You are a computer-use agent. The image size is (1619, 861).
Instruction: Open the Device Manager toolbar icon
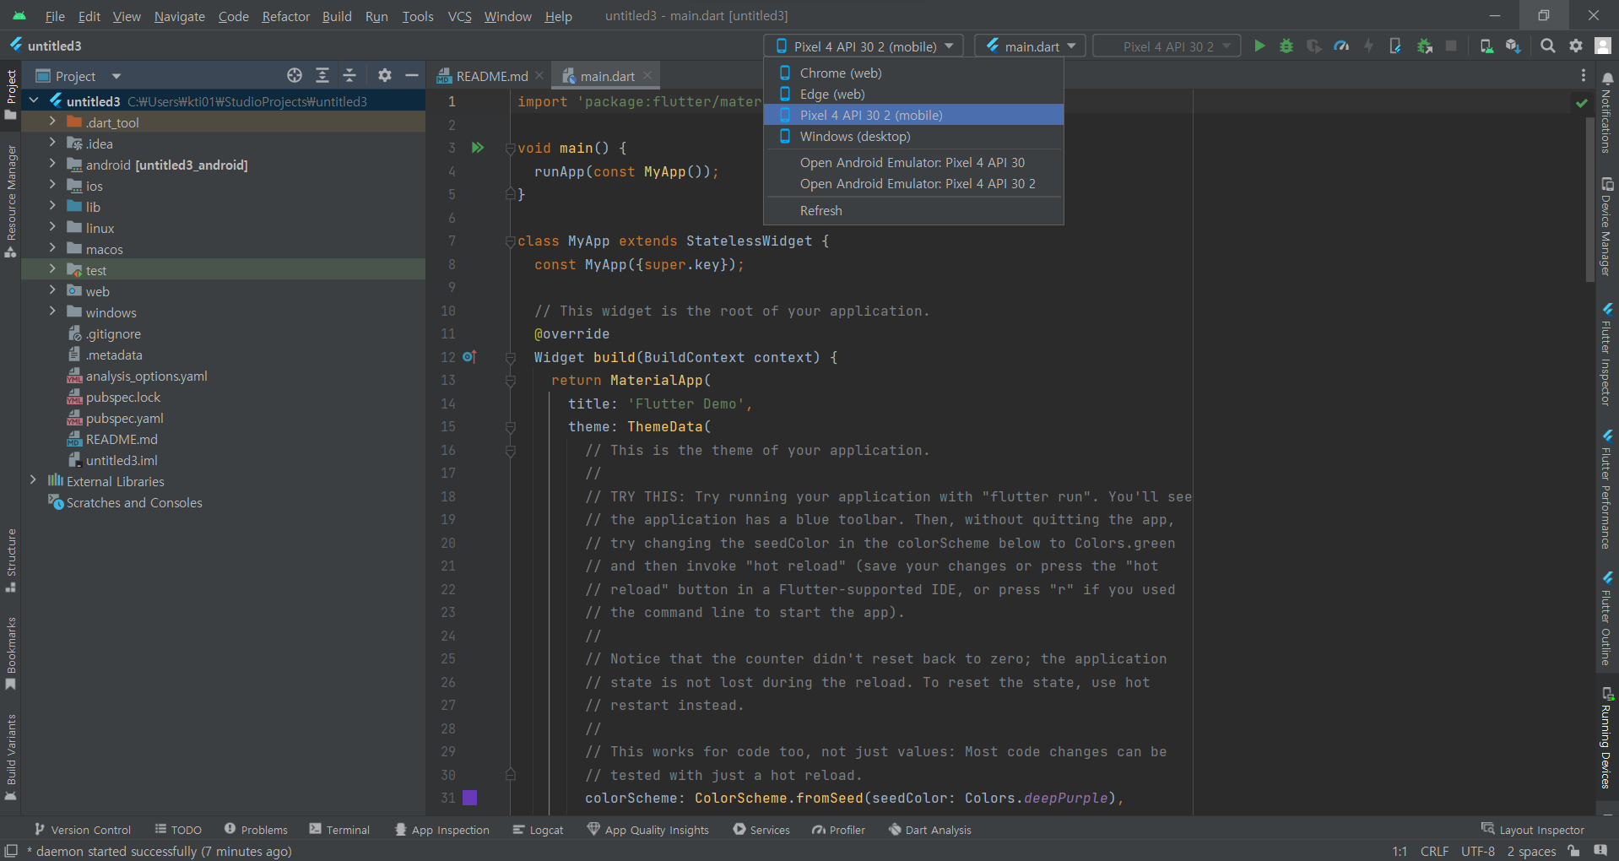tap(1486, 46)
